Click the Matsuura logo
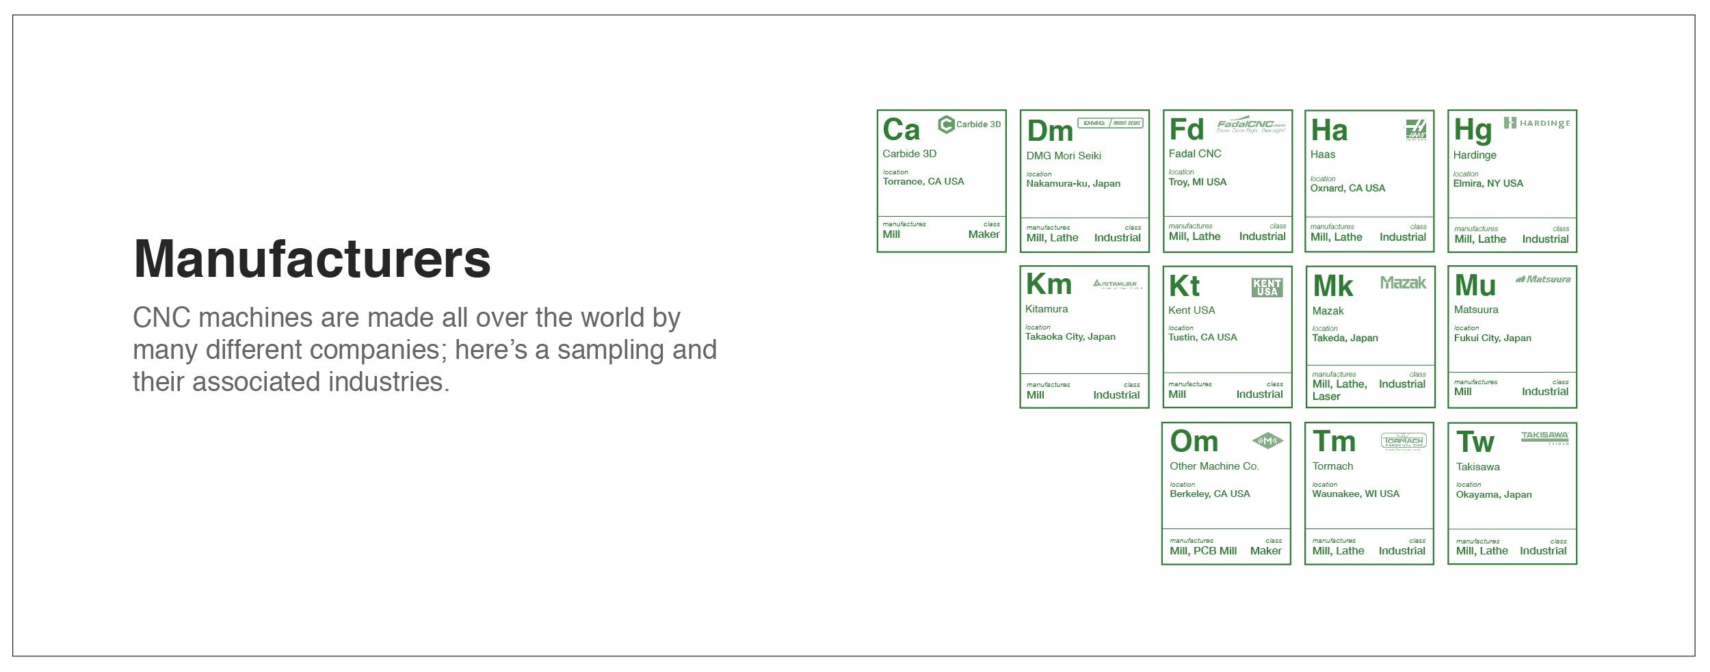1710x672 pixels. [1542, 279]
